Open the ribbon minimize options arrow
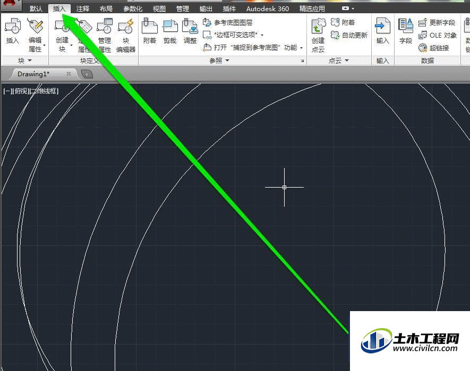470x371 pixels. click(x=353, y=8)
